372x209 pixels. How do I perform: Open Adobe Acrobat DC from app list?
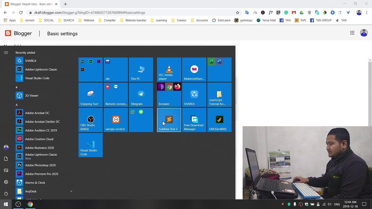pos(44,113)
